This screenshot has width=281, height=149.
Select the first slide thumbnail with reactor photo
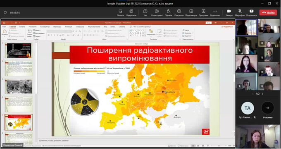[x=19, y=50]
